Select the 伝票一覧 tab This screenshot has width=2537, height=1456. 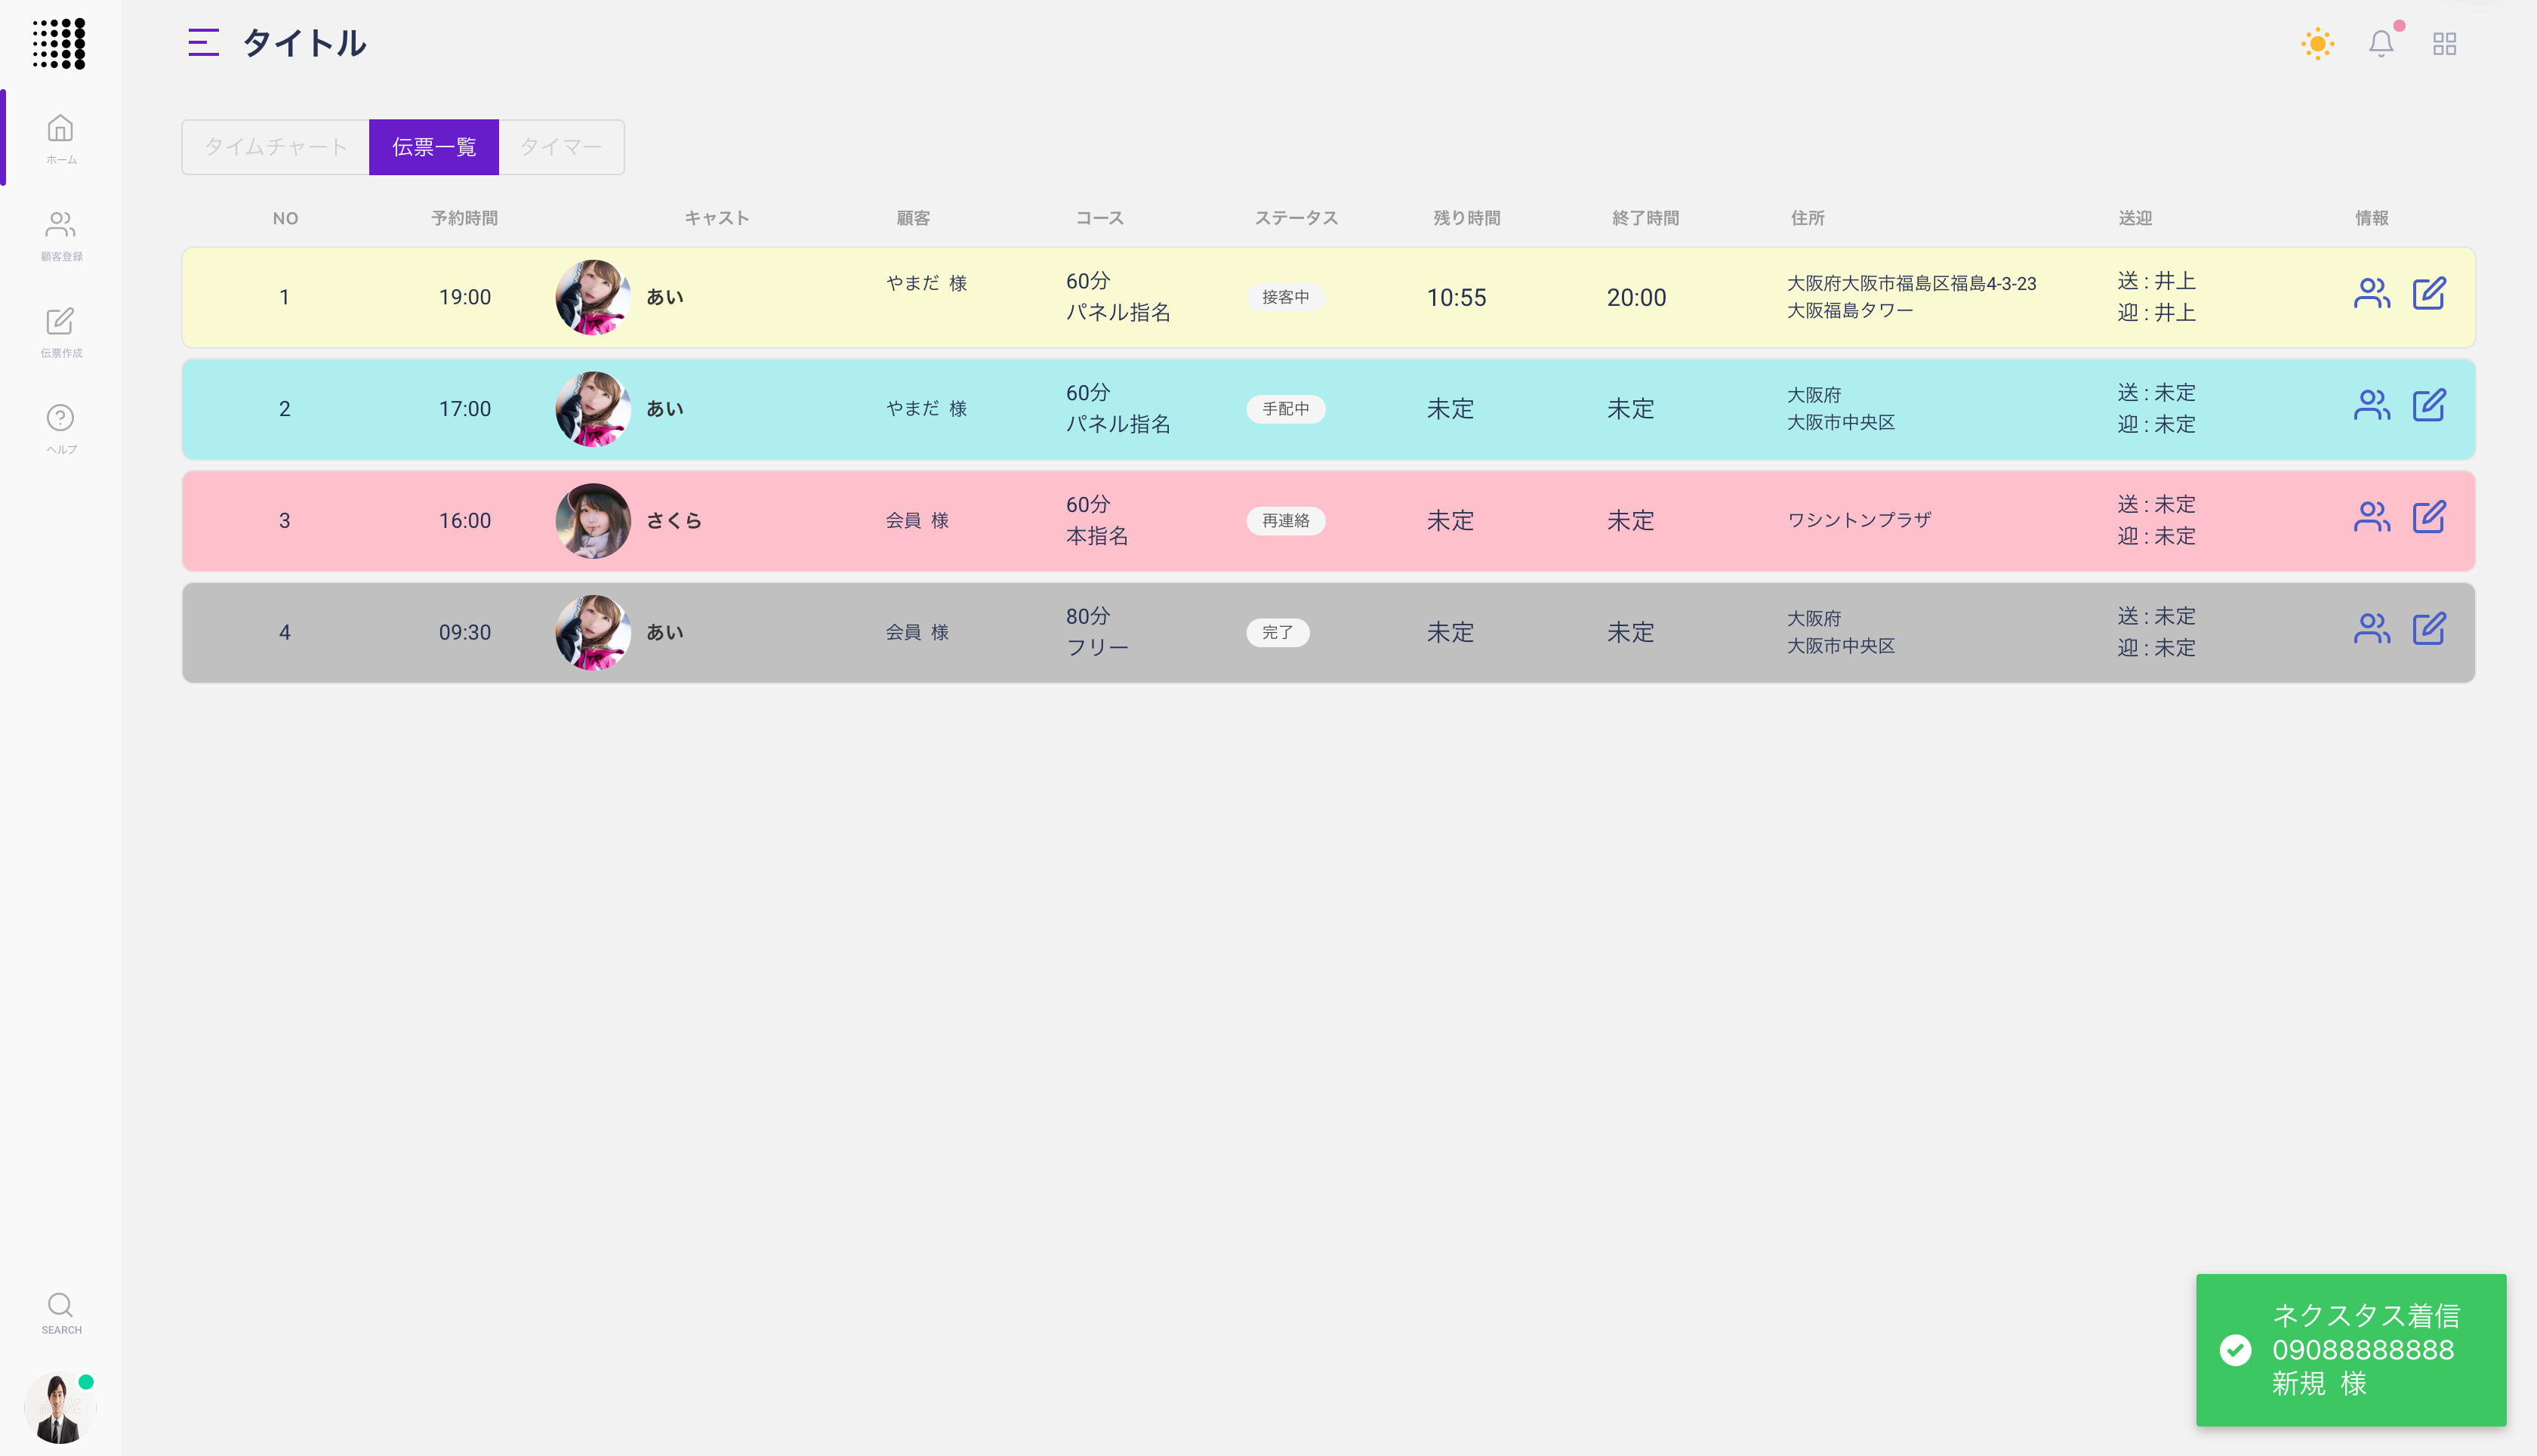[434, 147]
